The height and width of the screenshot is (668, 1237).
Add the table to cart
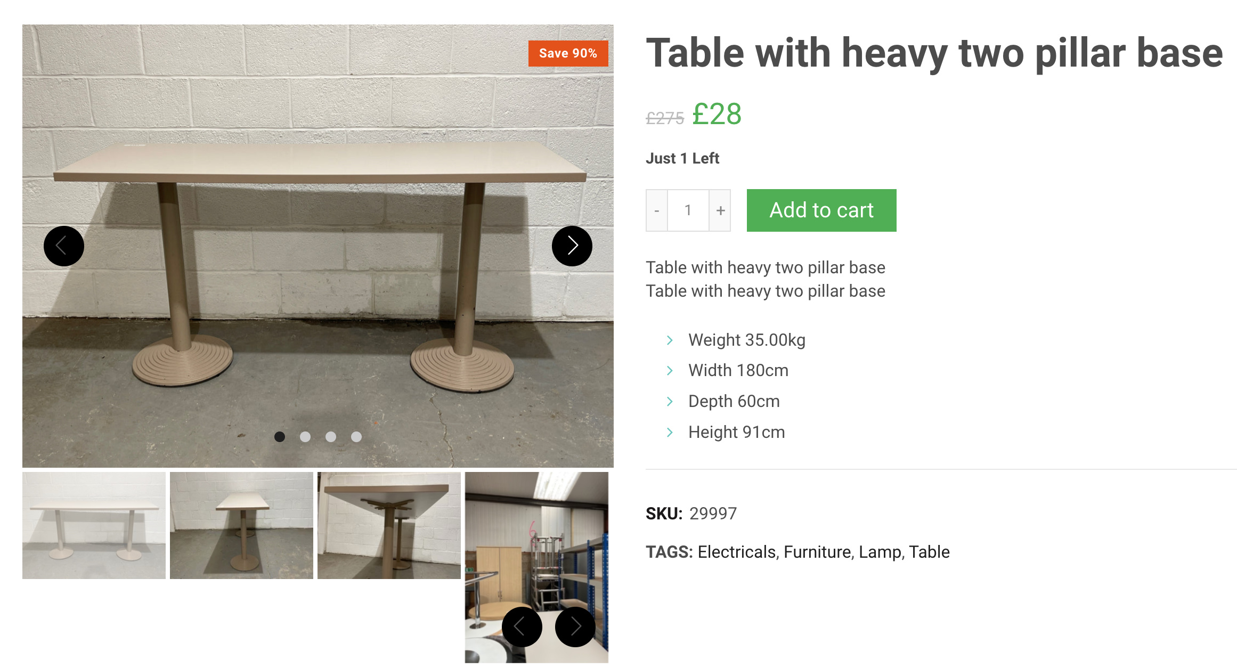tap(821, 210)
